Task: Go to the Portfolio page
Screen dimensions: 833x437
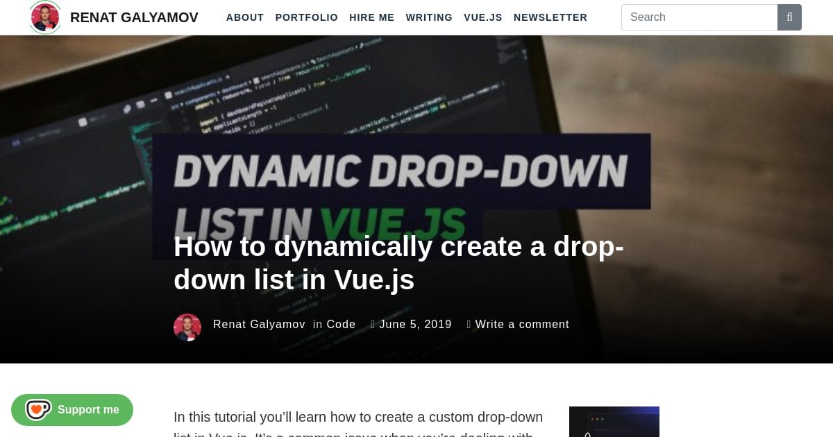Action: click(x=307, y=17)
